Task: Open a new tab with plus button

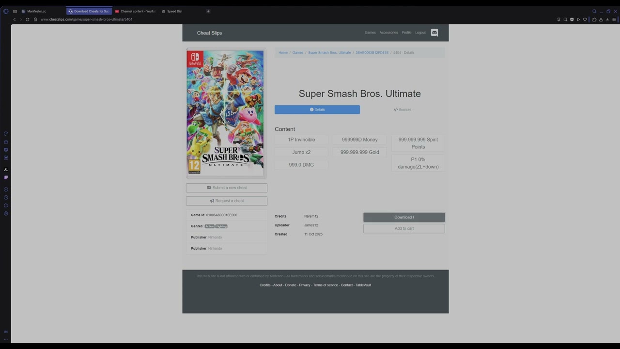Action: click(x=208, y=11)
